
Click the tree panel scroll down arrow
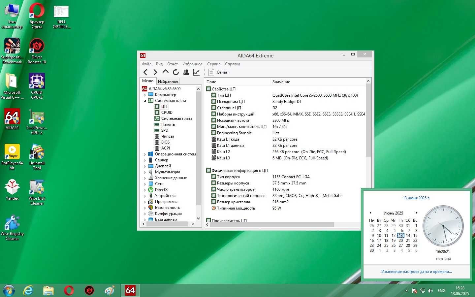click(x=198, y=218)
